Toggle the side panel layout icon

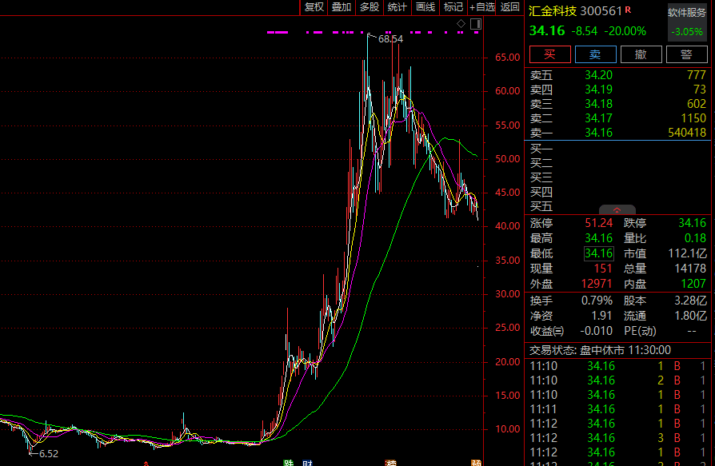[476, 24]
